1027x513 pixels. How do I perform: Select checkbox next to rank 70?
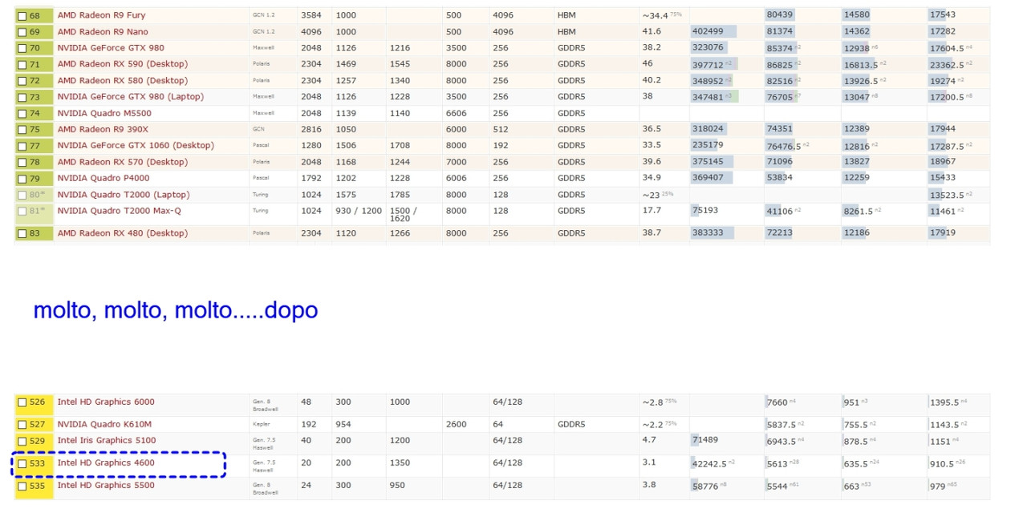click(22, 48)
